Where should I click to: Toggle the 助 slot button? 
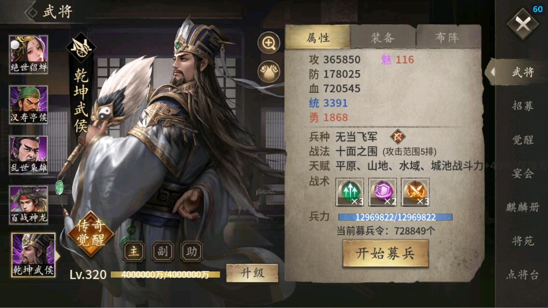point(191,251)
